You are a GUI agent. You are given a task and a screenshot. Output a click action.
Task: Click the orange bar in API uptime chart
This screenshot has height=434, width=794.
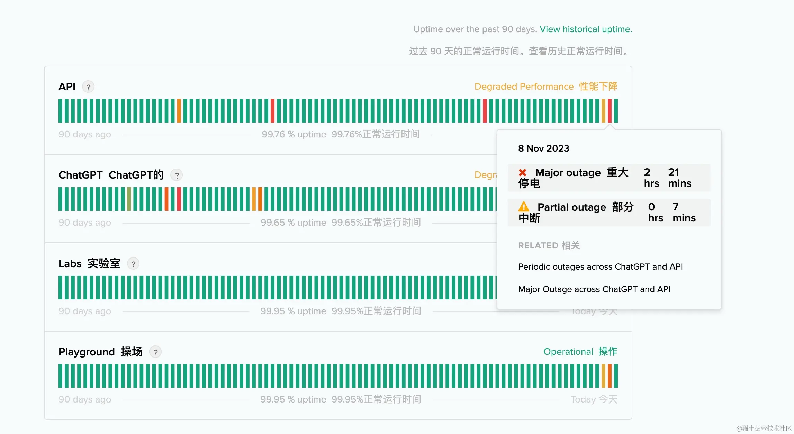(179, 111)
